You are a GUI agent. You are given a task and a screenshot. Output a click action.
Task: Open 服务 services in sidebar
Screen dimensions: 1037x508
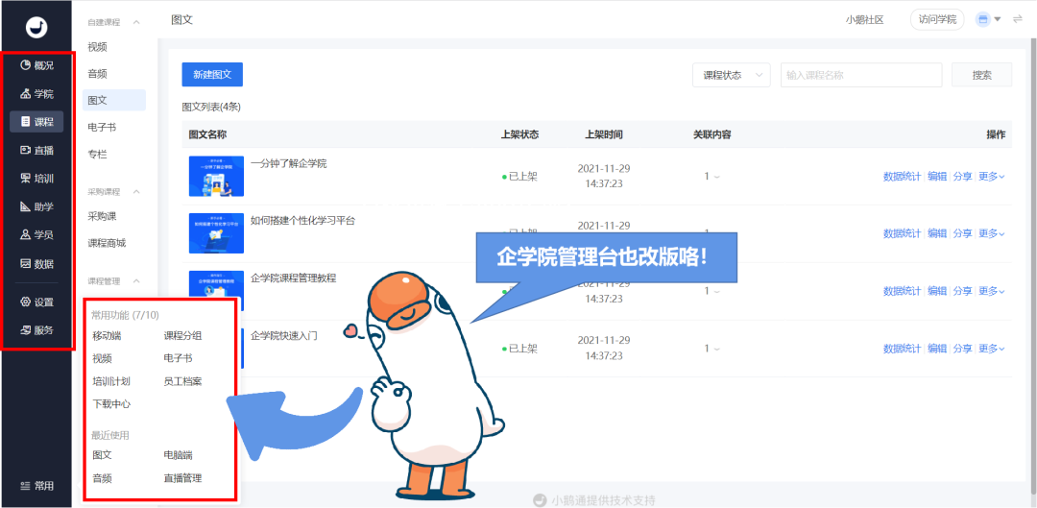point(36,330)
